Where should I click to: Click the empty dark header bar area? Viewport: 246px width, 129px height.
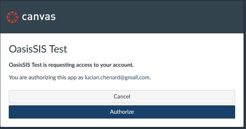tap(149, 17)
